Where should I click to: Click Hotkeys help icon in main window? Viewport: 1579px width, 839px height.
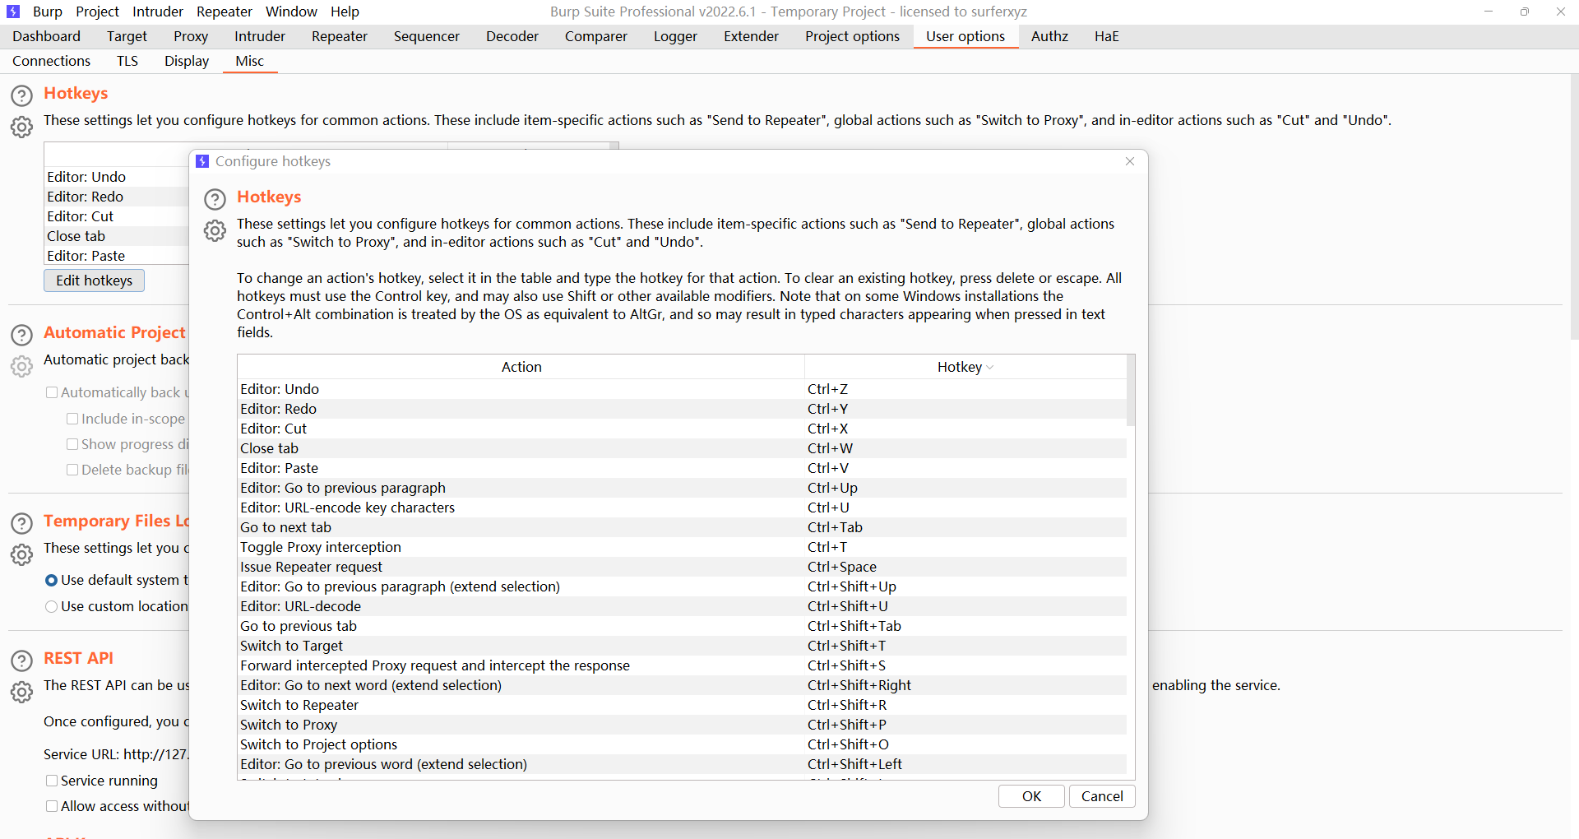[21, 95]
